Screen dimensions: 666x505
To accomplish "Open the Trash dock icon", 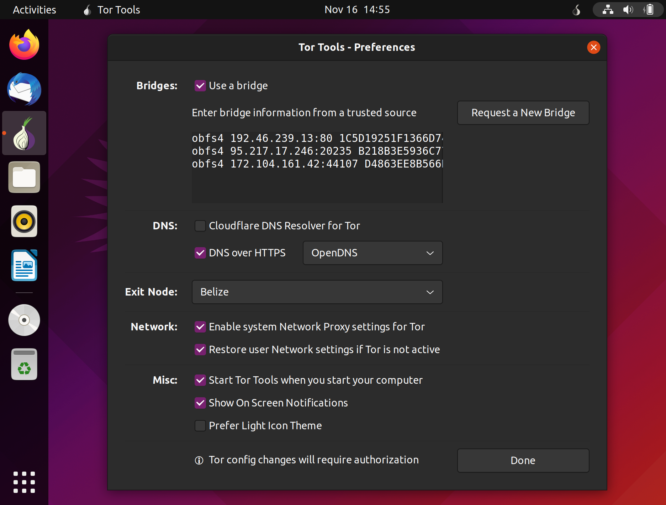I will point(24,364).
